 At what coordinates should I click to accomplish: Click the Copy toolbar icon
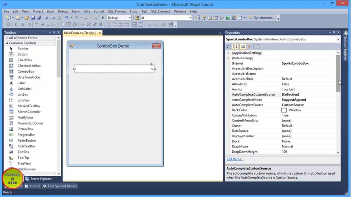pos(52,18)
